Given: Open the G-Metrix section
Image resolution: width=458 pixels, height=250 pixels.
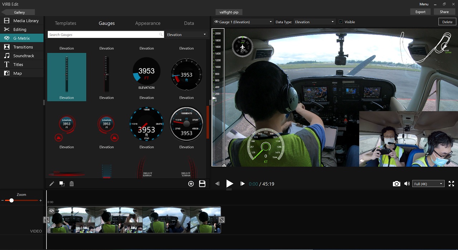Looking at the screenshot, I should pyautogui.click(x=22, y=38).
